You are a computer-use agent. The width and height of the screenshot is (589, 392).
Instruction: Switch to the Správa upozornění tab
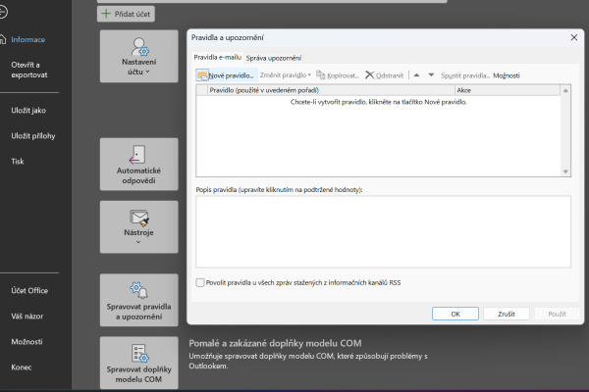click(274, 59)
